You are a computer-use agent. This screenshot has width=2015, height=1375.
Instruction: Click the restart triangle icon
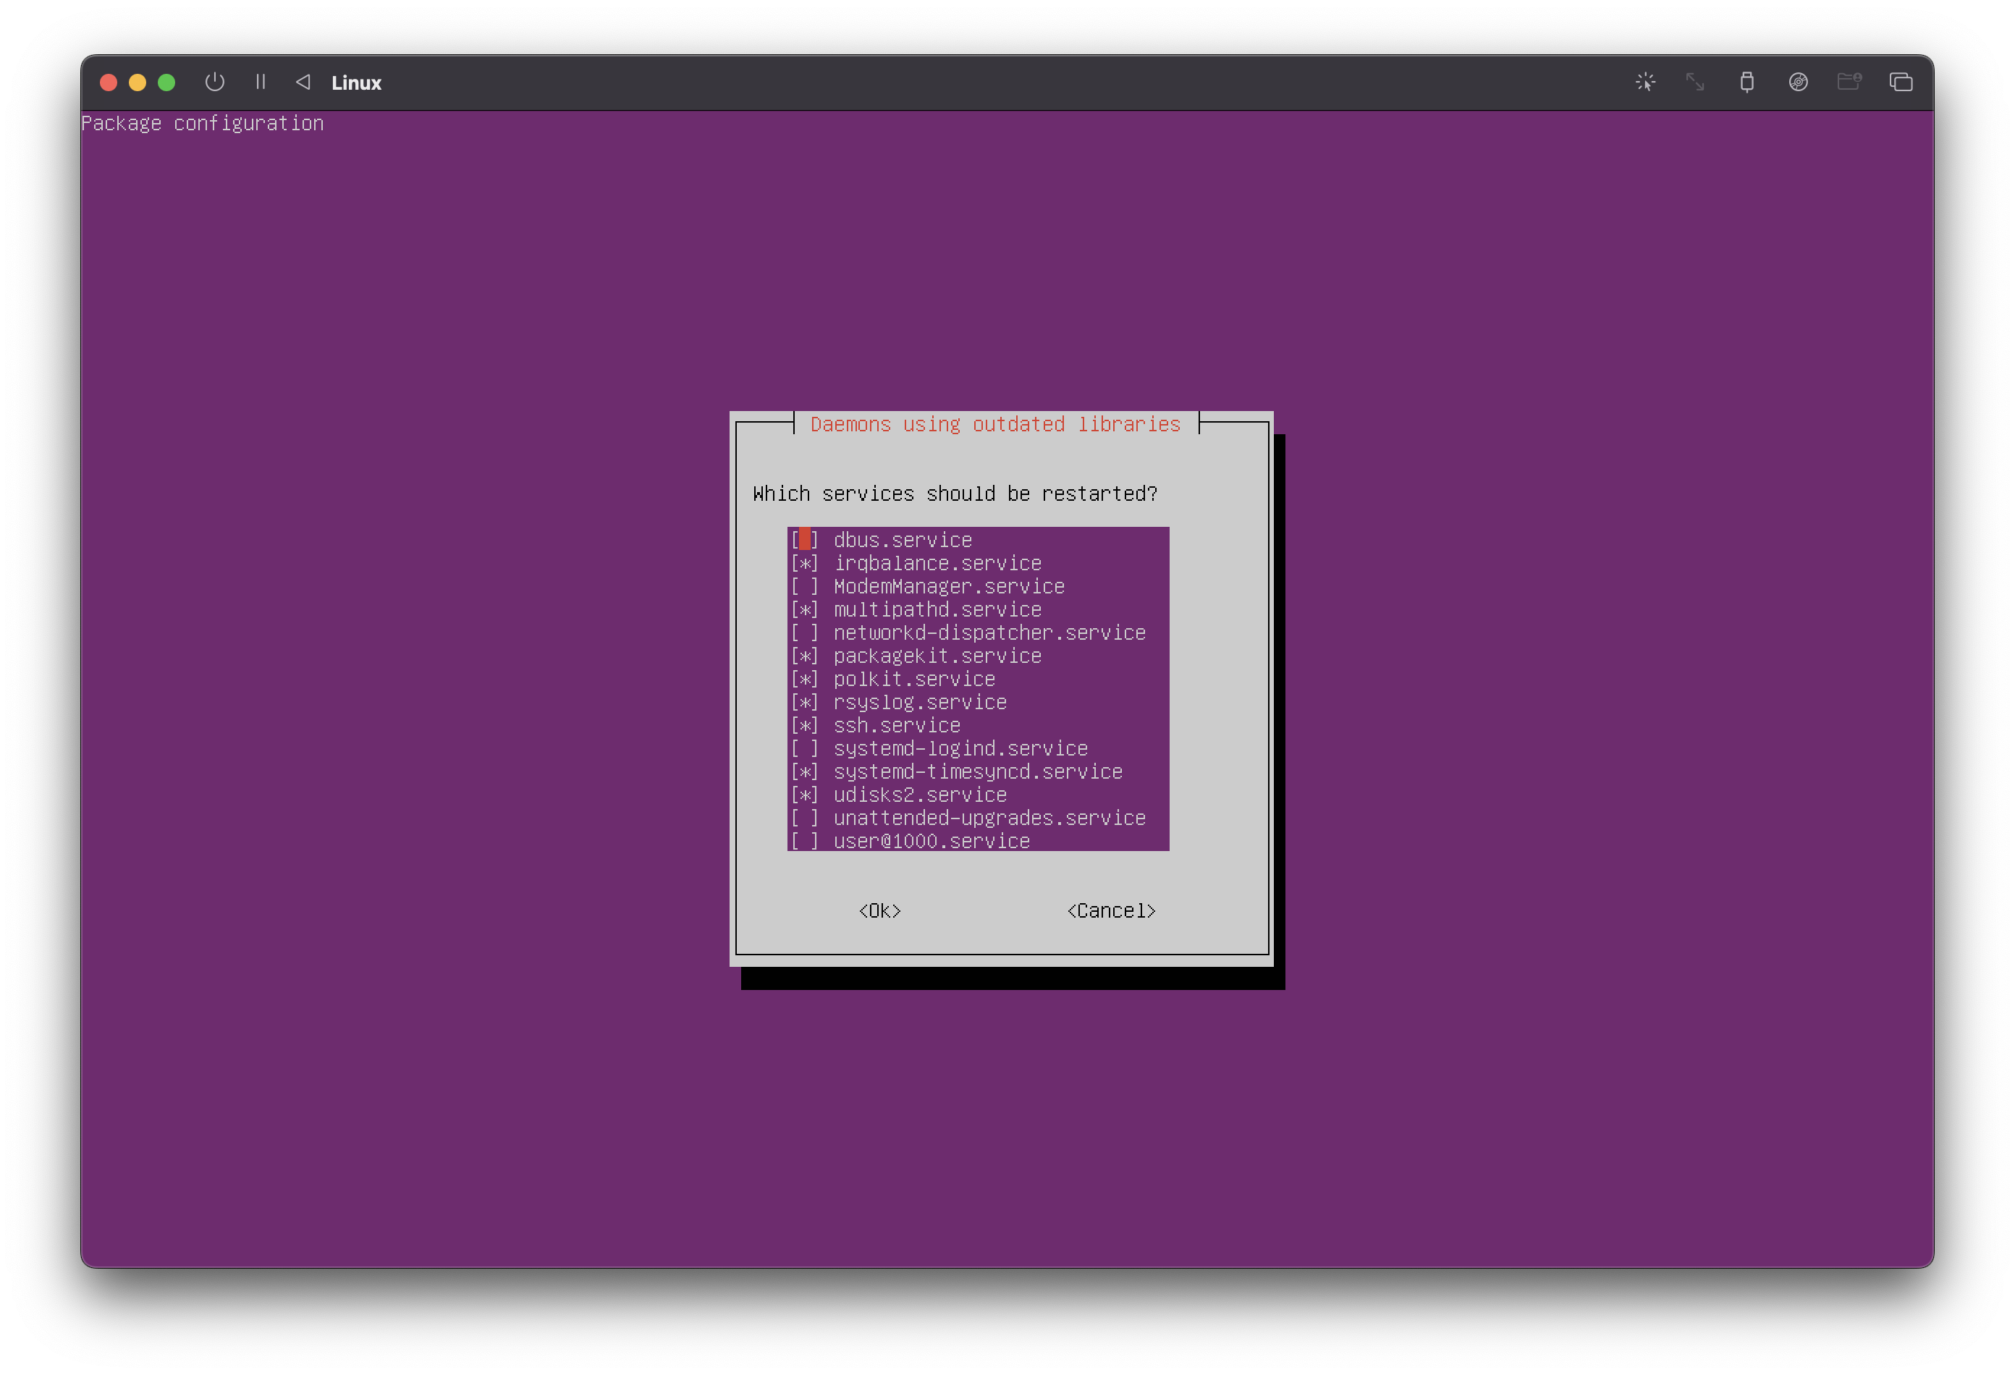(303, 82)
